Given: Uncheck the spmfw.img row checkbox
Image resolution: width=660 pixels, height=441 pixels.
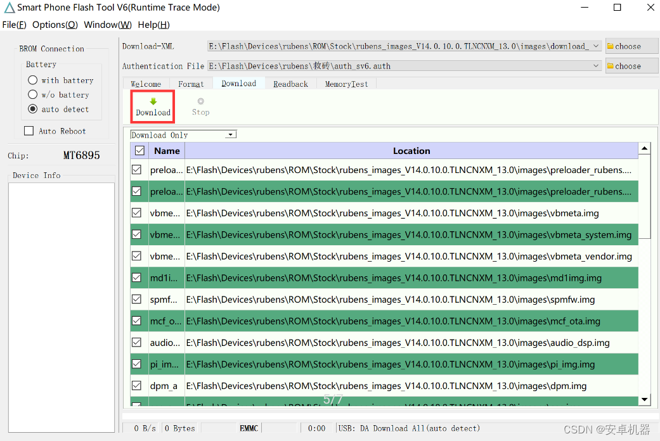Looking at the screenshot, I should (136, 299).
